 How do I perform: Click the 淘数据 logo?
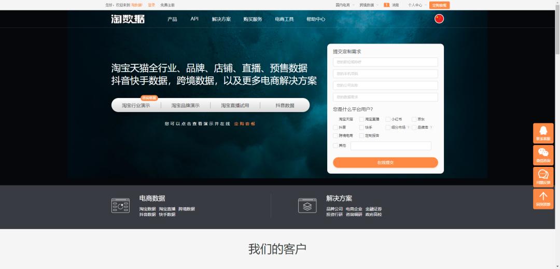128,19
